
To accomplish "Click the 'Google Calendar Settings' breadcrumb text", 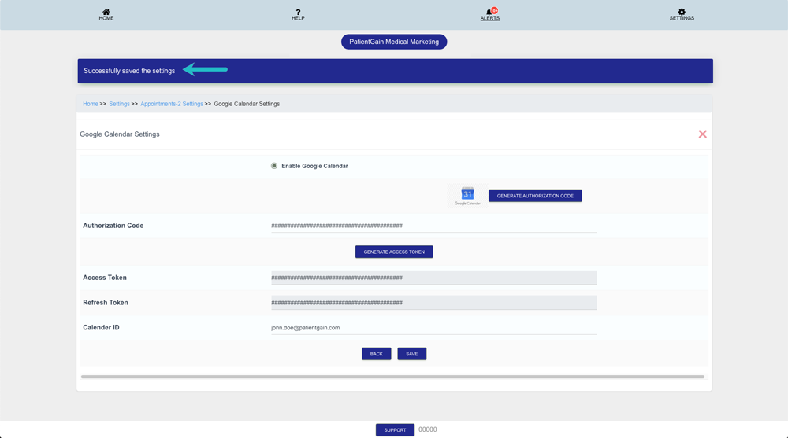I will pos(247,104).
